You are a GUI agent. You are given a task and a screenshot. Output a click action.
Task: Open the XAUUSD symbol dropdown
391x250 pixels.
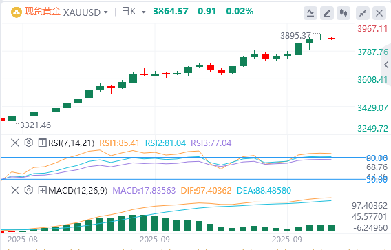[85, 12]
